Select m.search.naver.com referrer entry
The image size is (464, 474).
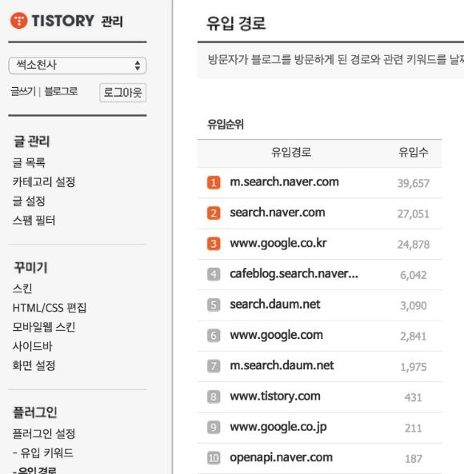[284, 182]
